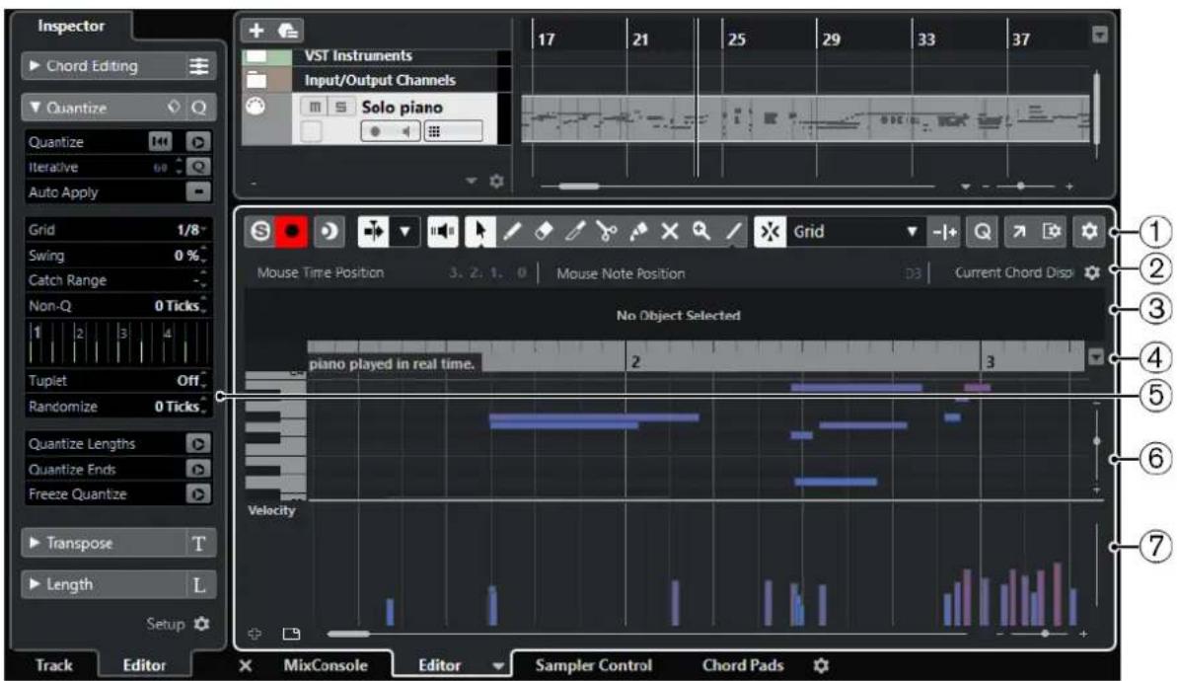
Task: Toggle the Auto Apply button
Action: [198, 192]
